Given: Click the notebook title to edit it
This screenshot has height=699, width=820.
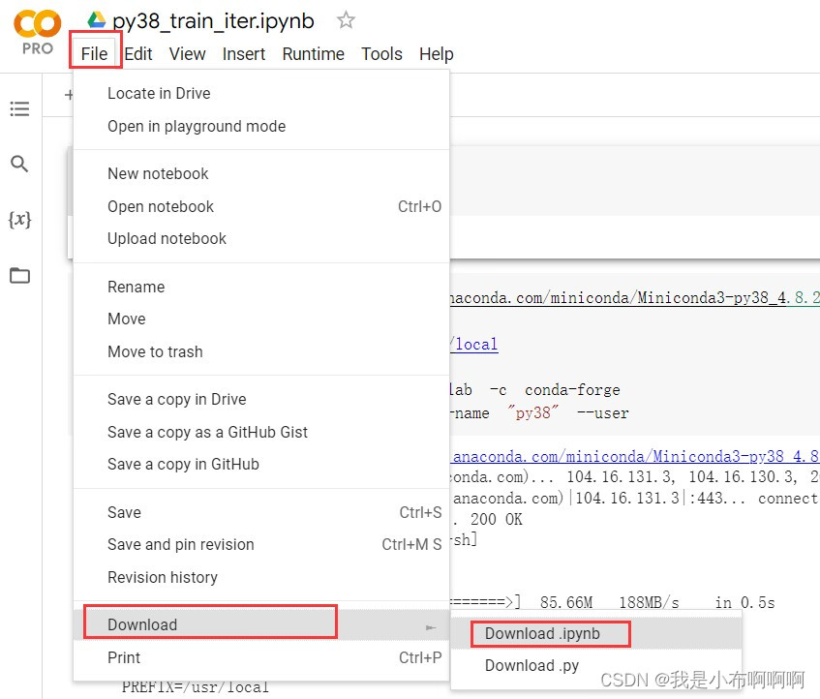Looking at the screenshot, I should 213,18.
